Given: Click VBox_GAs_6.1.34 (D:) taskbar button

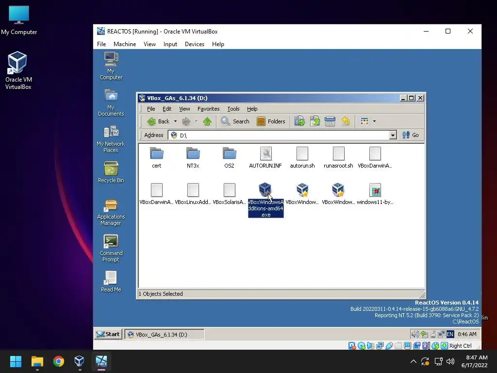Looking at the screenshot, I should 165,334.
